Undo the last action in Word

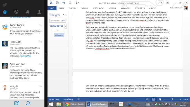[x=64, y=3]
